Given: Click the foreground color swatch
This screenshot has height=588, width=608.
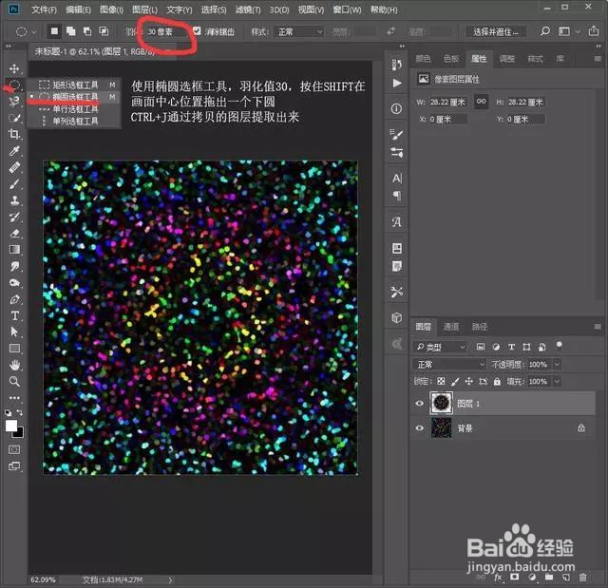Looking at the screenshot, I should pyautogui.click(x=10, y=426).
